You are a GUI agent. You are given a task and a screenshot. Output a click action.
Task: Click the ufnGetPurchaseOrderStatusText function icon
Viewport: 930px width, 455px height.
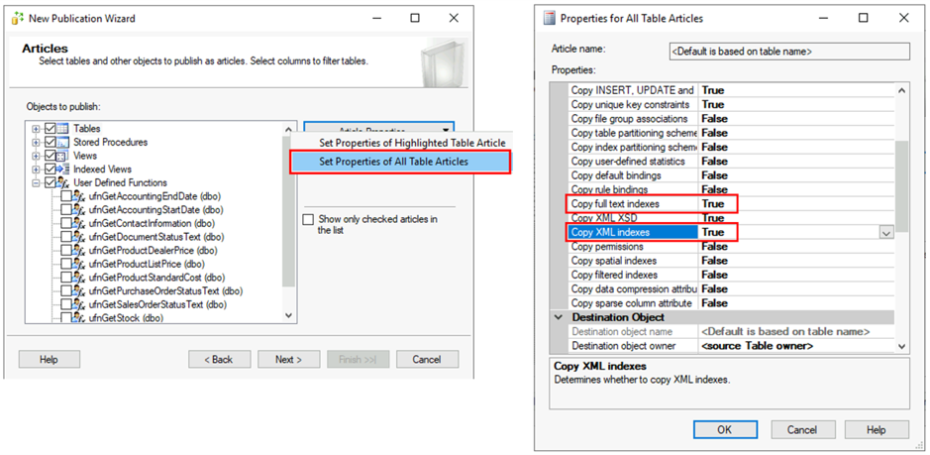pyautogui.click(x=79, y=291)
